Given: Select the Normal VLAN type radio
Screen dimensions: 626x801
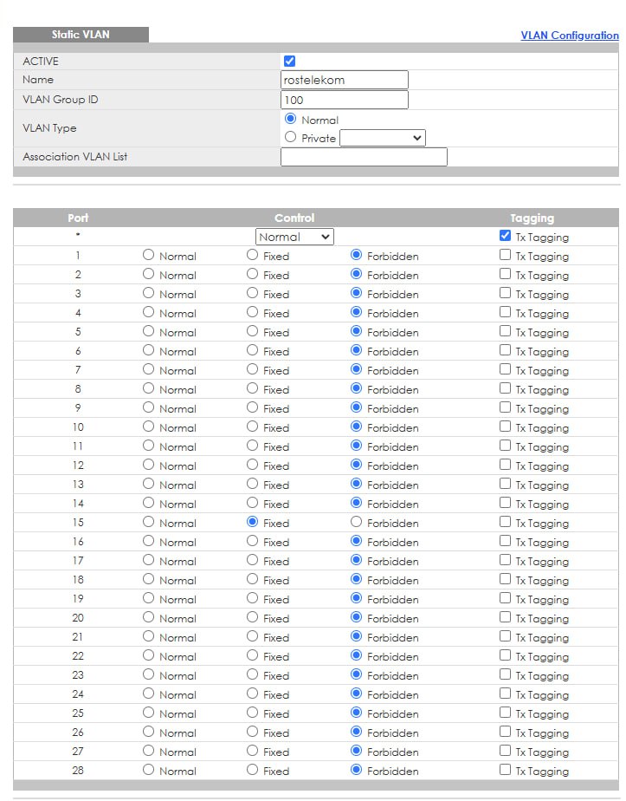Looking at the screenshot, I should [290, 119].
